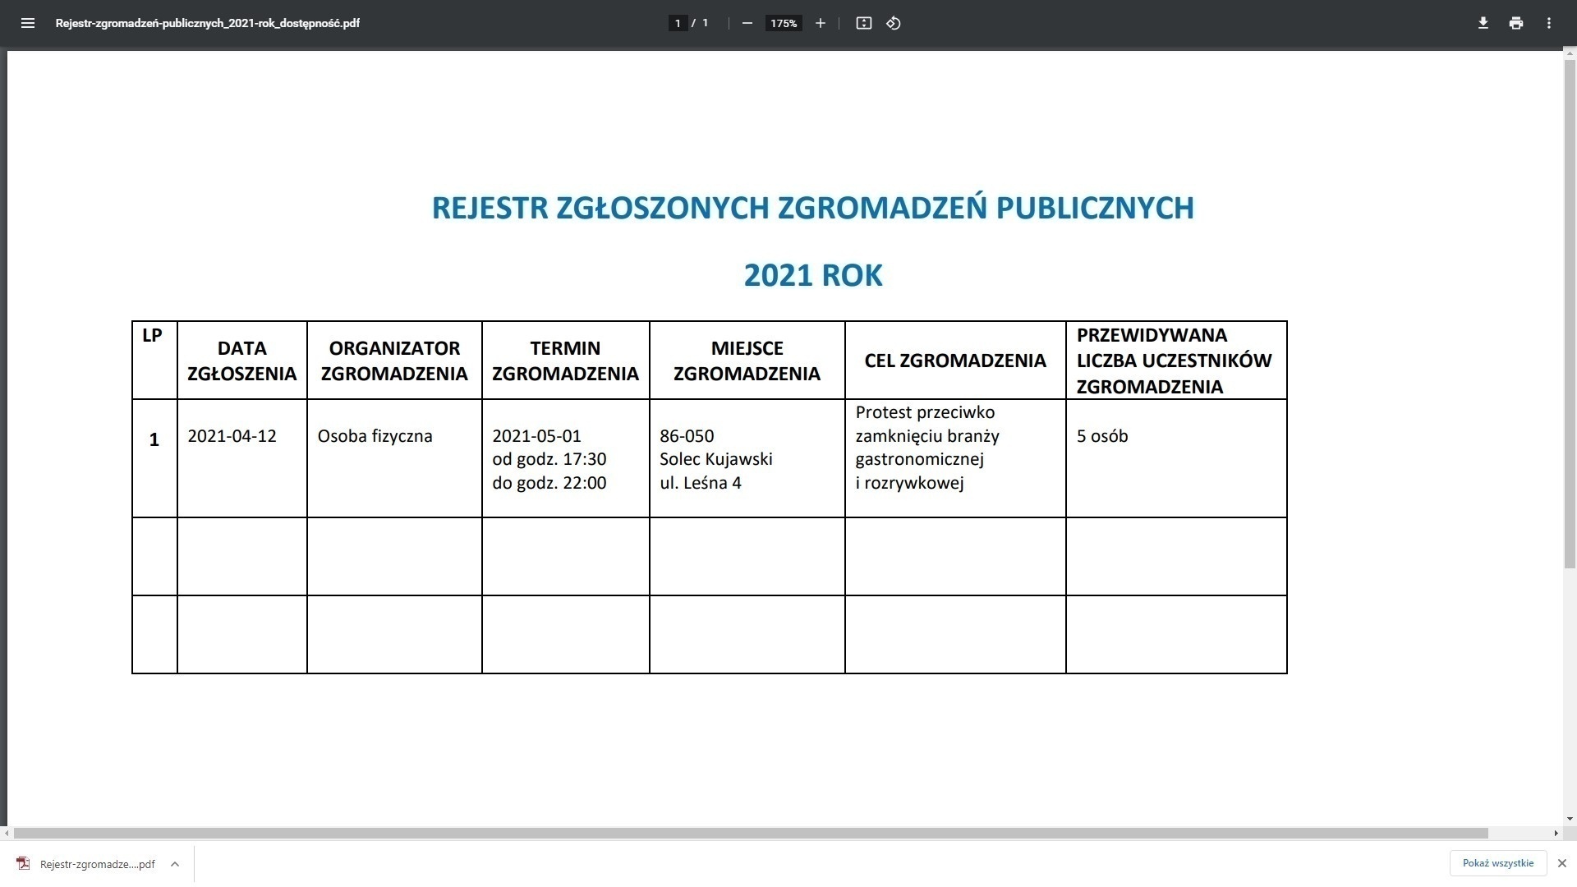Click the PDF file icon in downloads bar

[x=23, y=863]
